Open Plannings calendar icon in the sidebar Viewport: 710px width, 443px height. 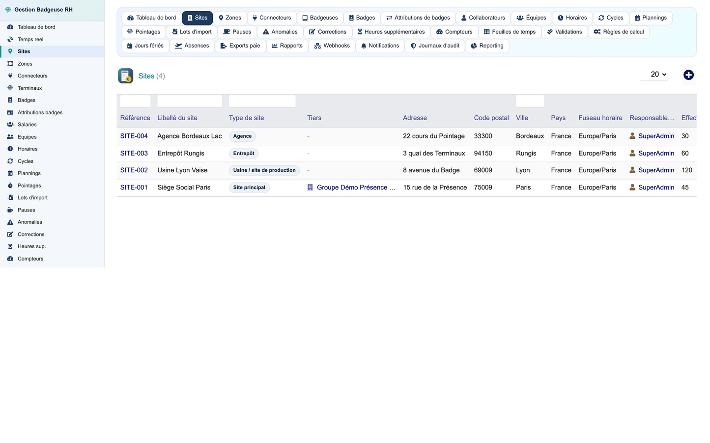10,173
